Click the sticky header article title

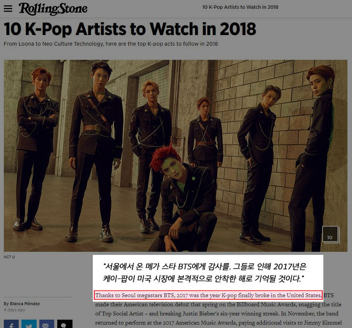pos(240,7)
